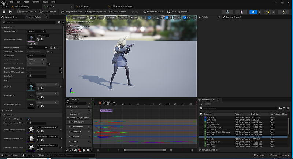
Task: Click the timeline horizontal scrollbar
Action: [x=145, y=150]
